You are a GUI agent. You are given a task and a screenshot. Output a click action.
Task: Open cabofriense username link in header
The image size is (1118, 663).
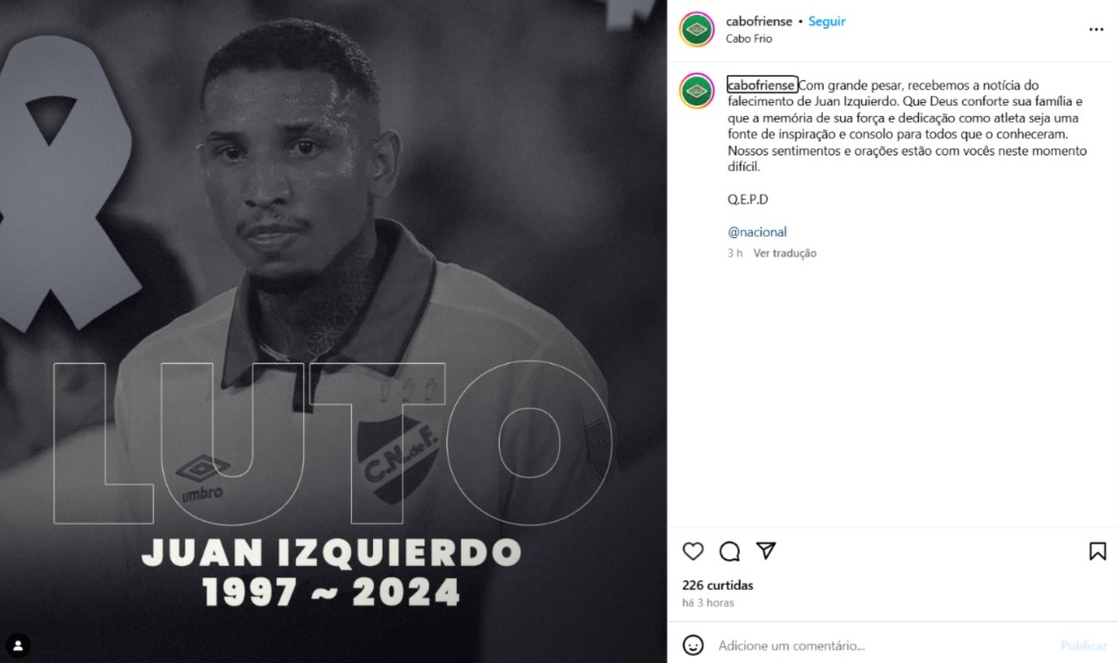coord(759,22)
